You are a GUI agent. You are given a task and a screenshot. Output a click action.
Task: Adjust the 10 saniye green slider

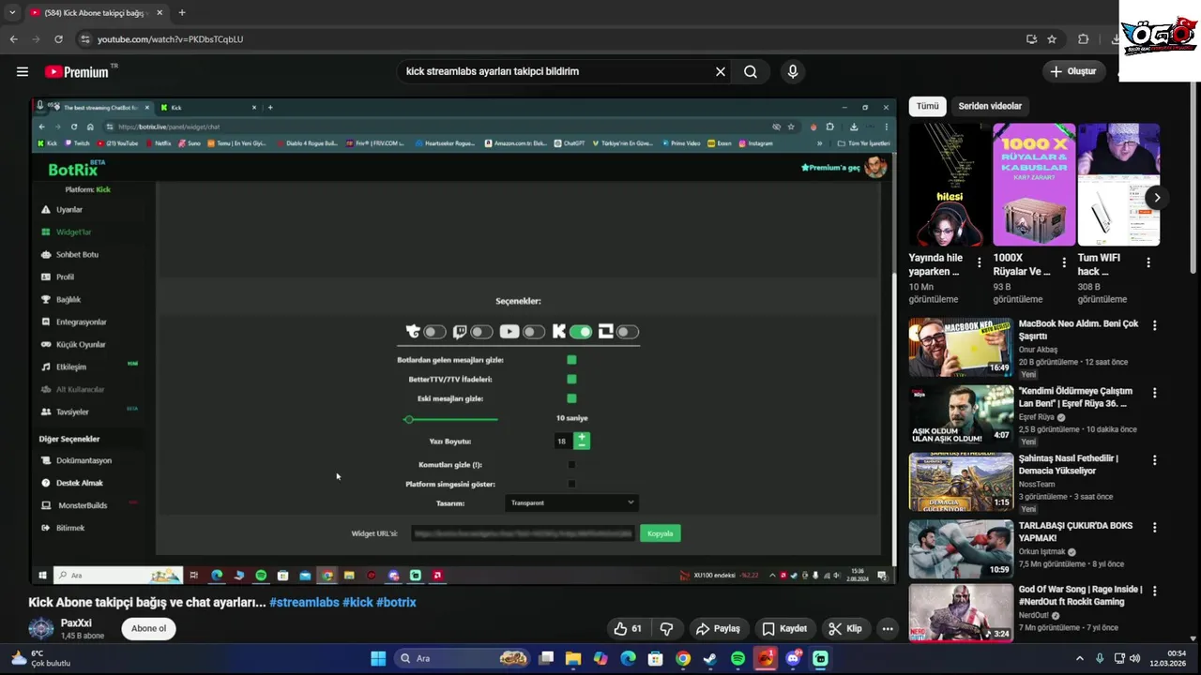coord(452,419)
